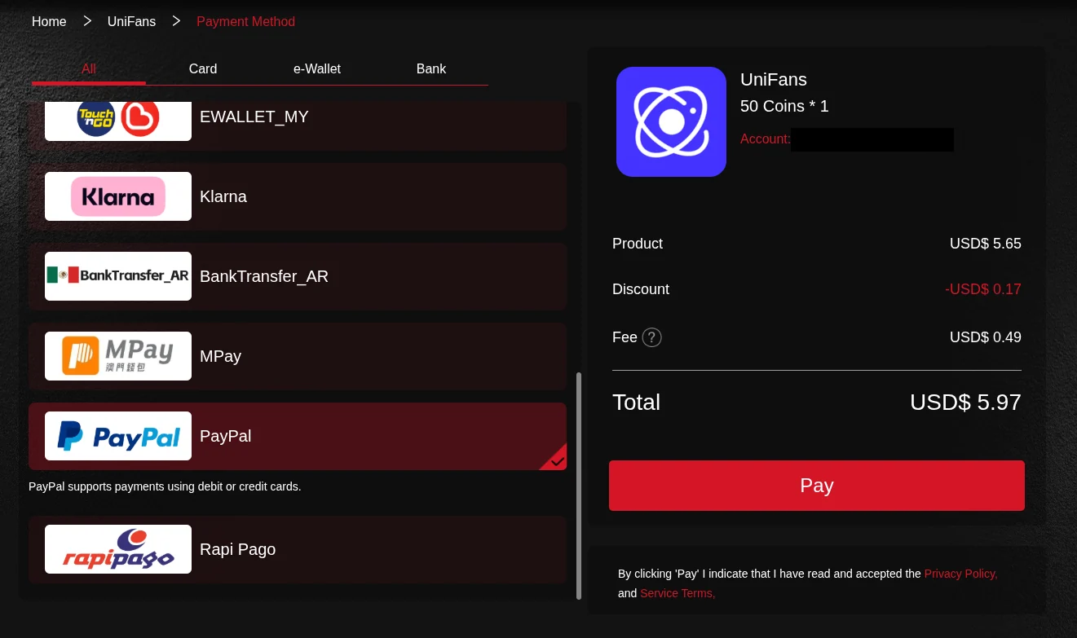Select BankTransfer_AR payment method
The image size is (1077, 638).
[x=298, y=276]
